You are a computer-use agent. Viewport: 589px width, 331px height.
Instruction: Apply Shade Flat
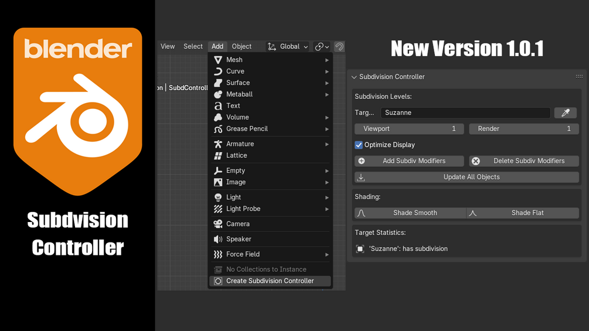click(x=523, y=213)
